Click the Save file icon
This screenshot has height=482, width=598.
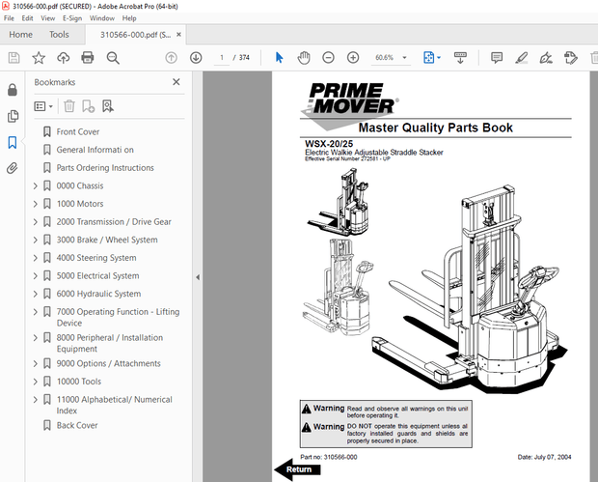pos(14,58)
